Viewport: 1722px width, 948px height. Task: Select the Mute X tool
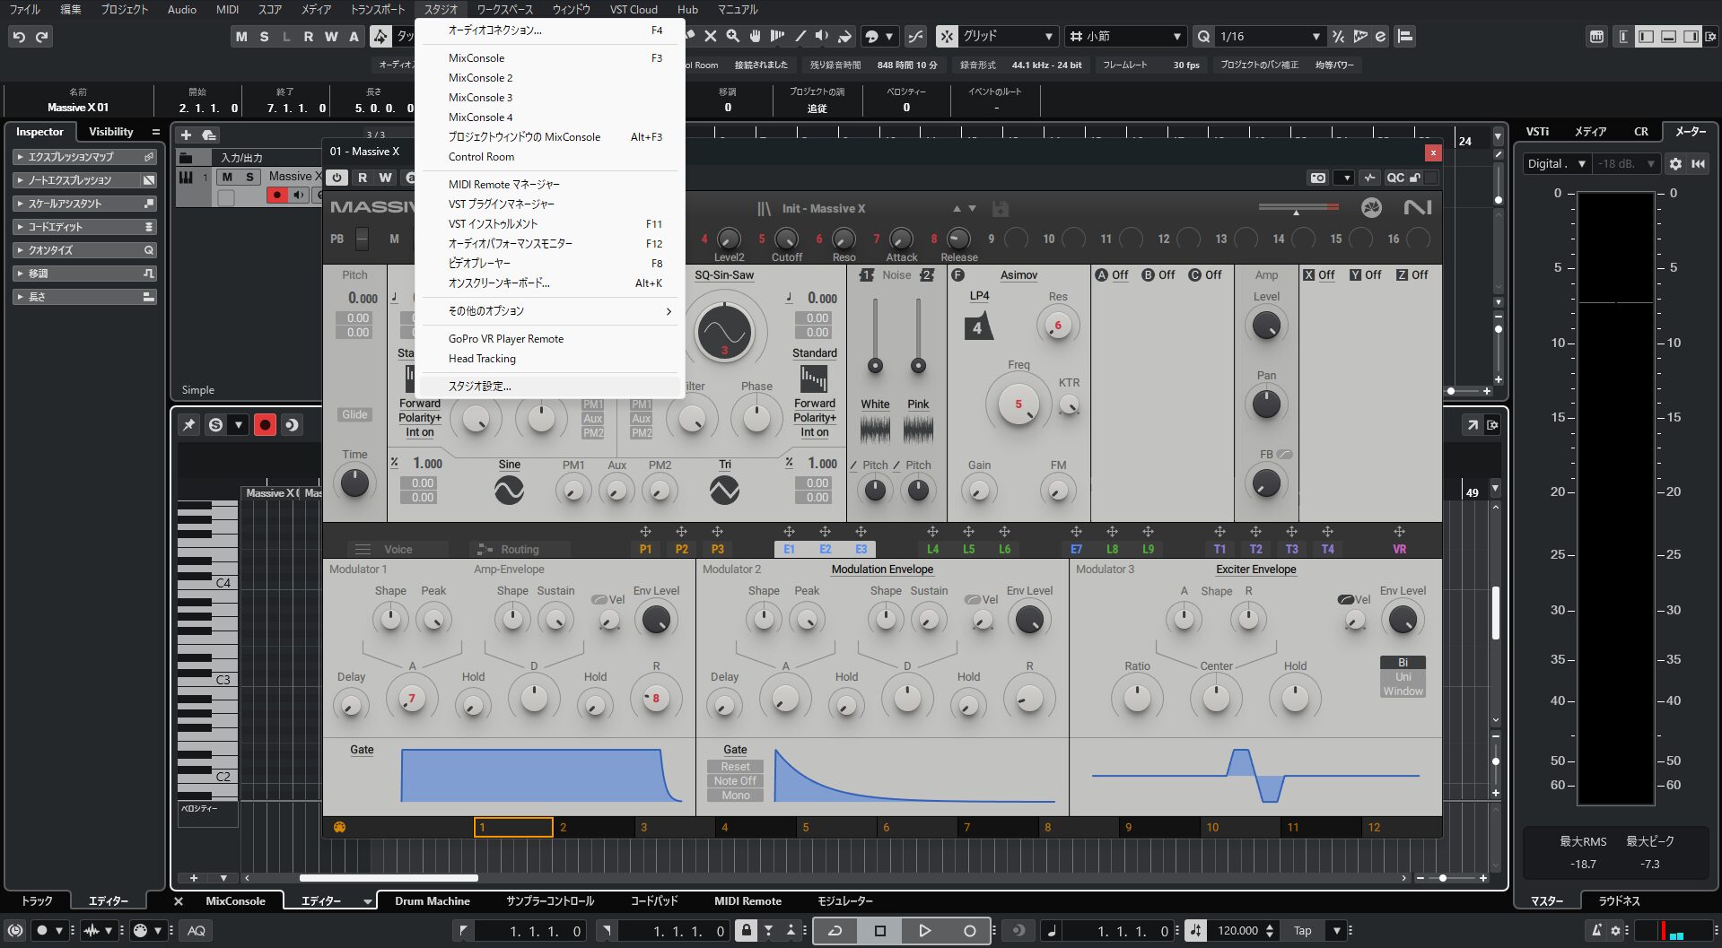(x=710, y=37)
